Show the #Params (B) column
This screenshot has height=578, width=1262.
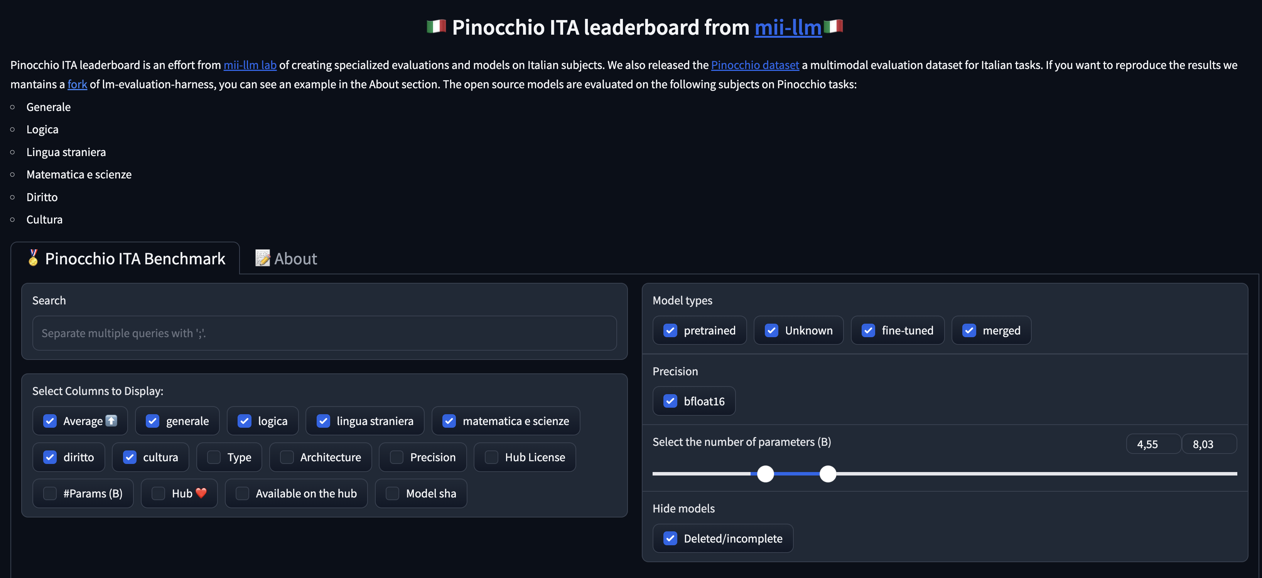pyautogui.click(x=50, y=493)
